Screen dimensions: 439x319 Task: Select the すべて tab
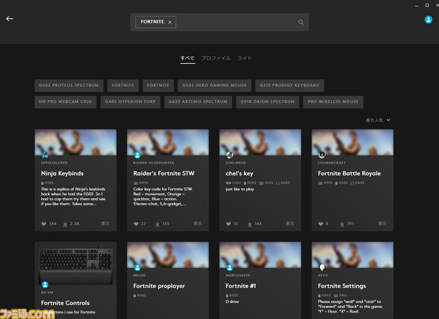pos(187,59)
